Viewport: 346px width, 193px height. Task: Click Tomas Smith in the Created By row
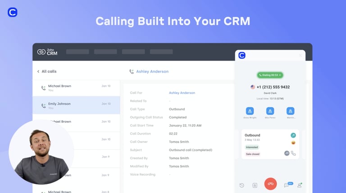179,158
